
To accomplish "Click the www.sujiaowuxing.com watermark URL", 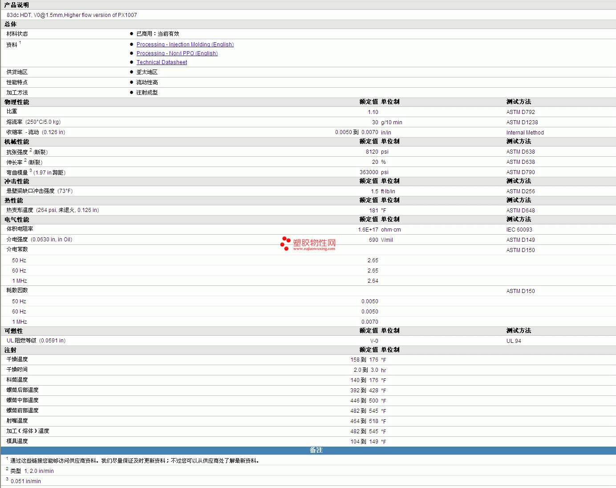I will tap(314, 249).
